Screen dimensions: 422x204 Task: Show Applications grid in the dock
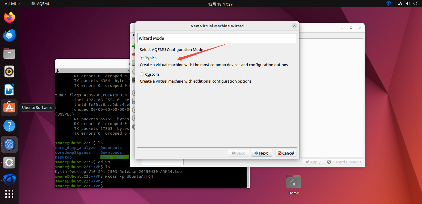coord(9,194)
